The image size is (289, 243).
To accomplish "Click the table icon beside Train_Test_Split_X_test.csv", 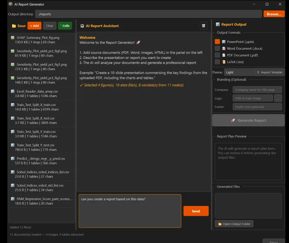I will click(12, 118).
